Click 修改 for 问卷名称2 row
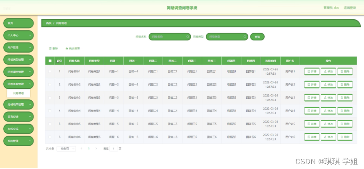The width and height of the screenshot is (364, 169). pos(328,84)
